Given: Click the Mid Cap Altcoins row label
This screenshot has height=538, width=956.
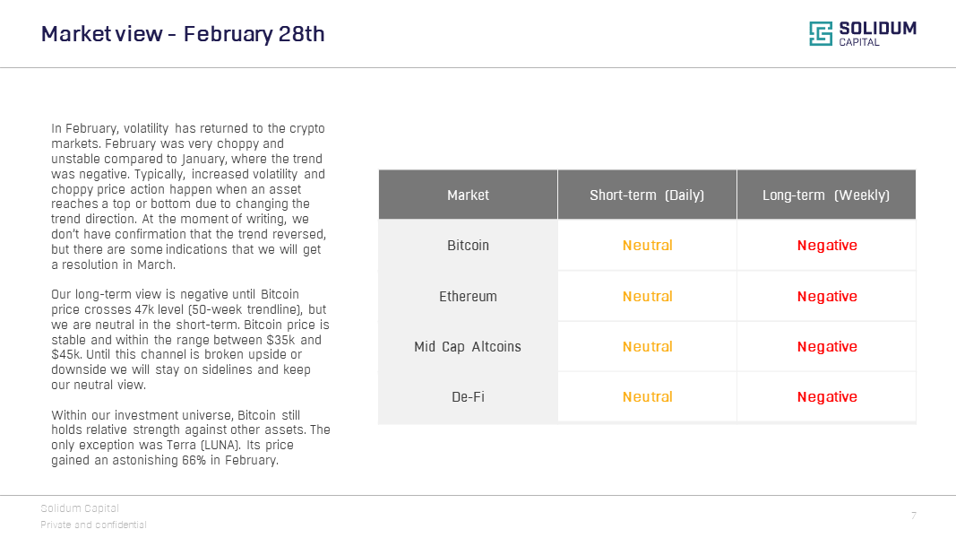Looking at the screenshot, I should click(468, 346).
